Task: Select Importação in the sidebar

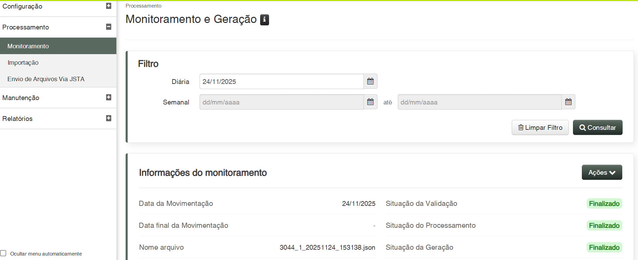Action: (23, 63)
